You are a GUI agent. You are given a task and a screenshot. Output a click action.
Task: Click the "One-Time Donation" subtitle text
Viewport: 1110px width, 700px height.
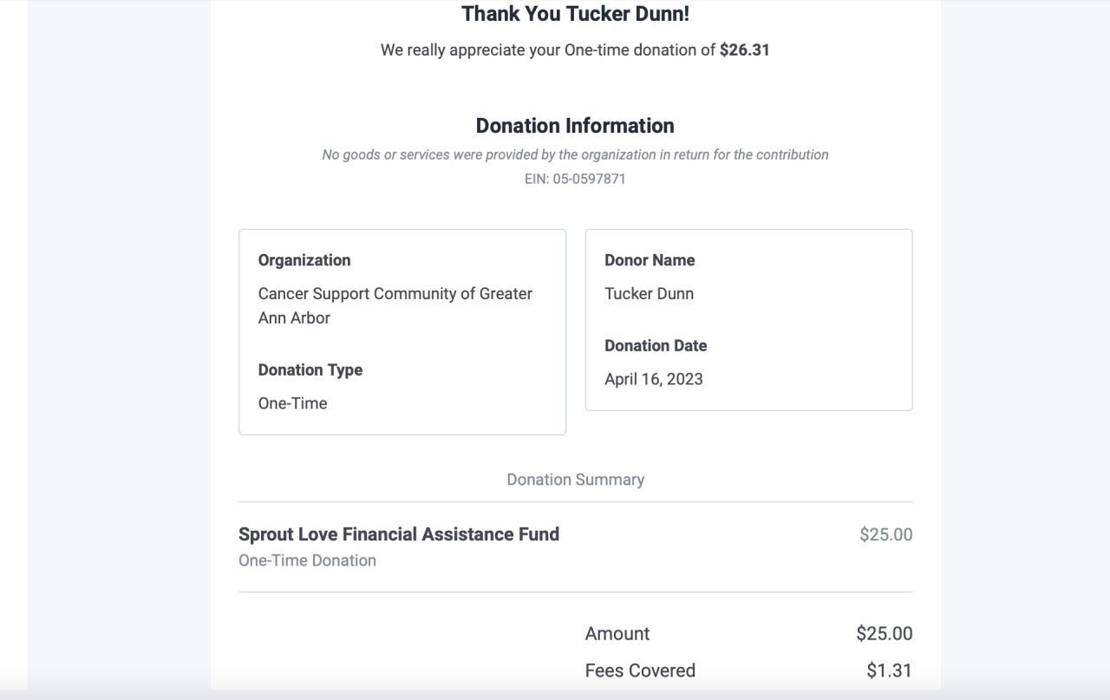click(307, 560)
